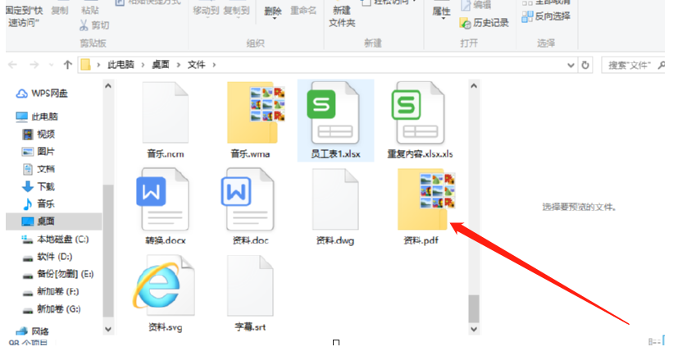Viewport: 687px width, 356px height.
Task: Click the Back navigation arrow
Action: tap(12, 65)
